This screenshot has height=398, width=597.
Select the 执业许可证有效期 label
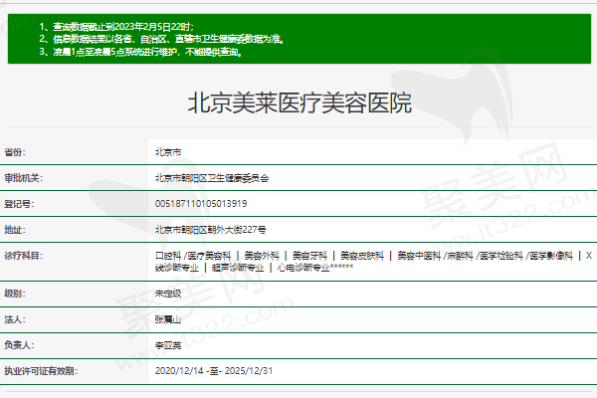pos(41,371)
